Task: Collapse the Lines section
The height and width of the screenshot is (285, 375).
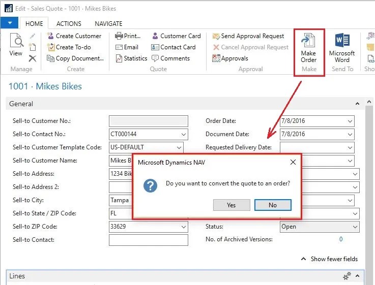Action: pyautogui.click(x=358, y=276)
